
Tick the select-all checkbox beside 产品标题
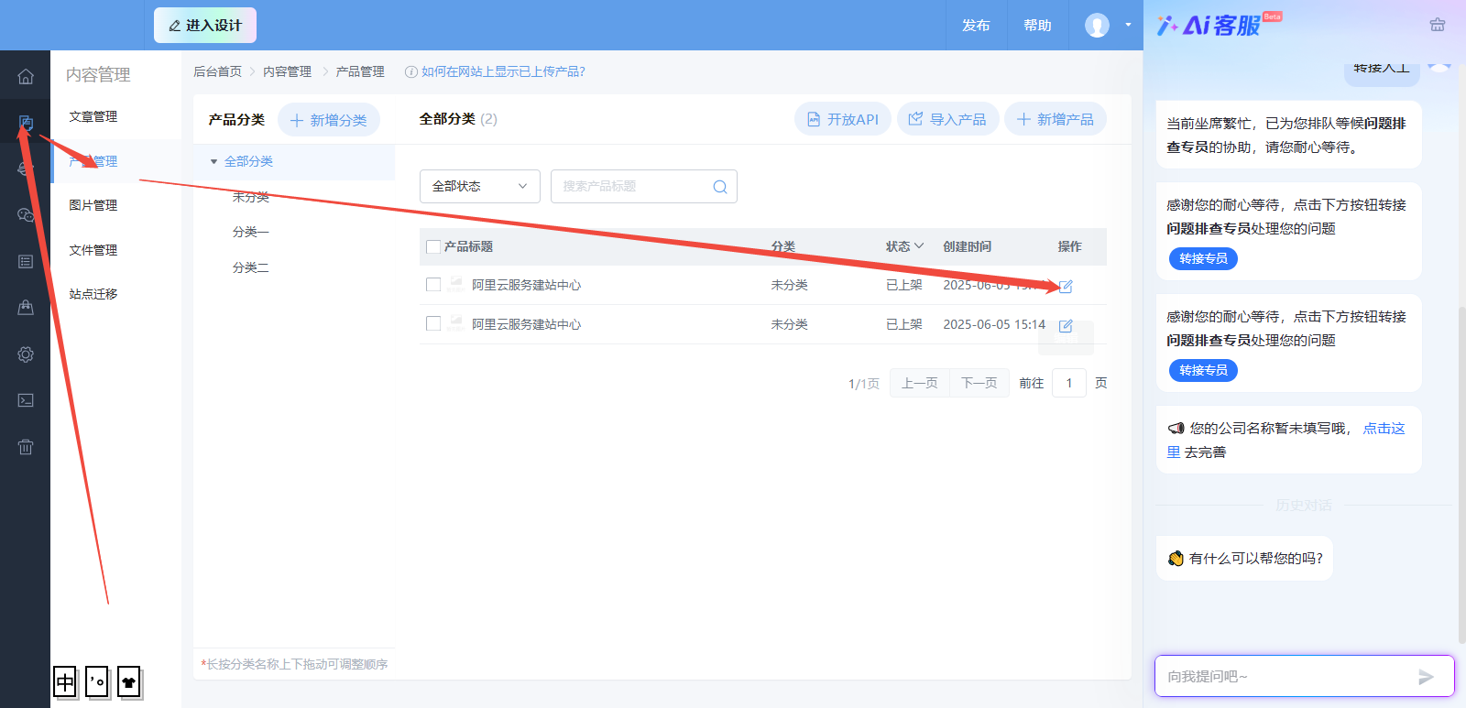coord(433,246)
